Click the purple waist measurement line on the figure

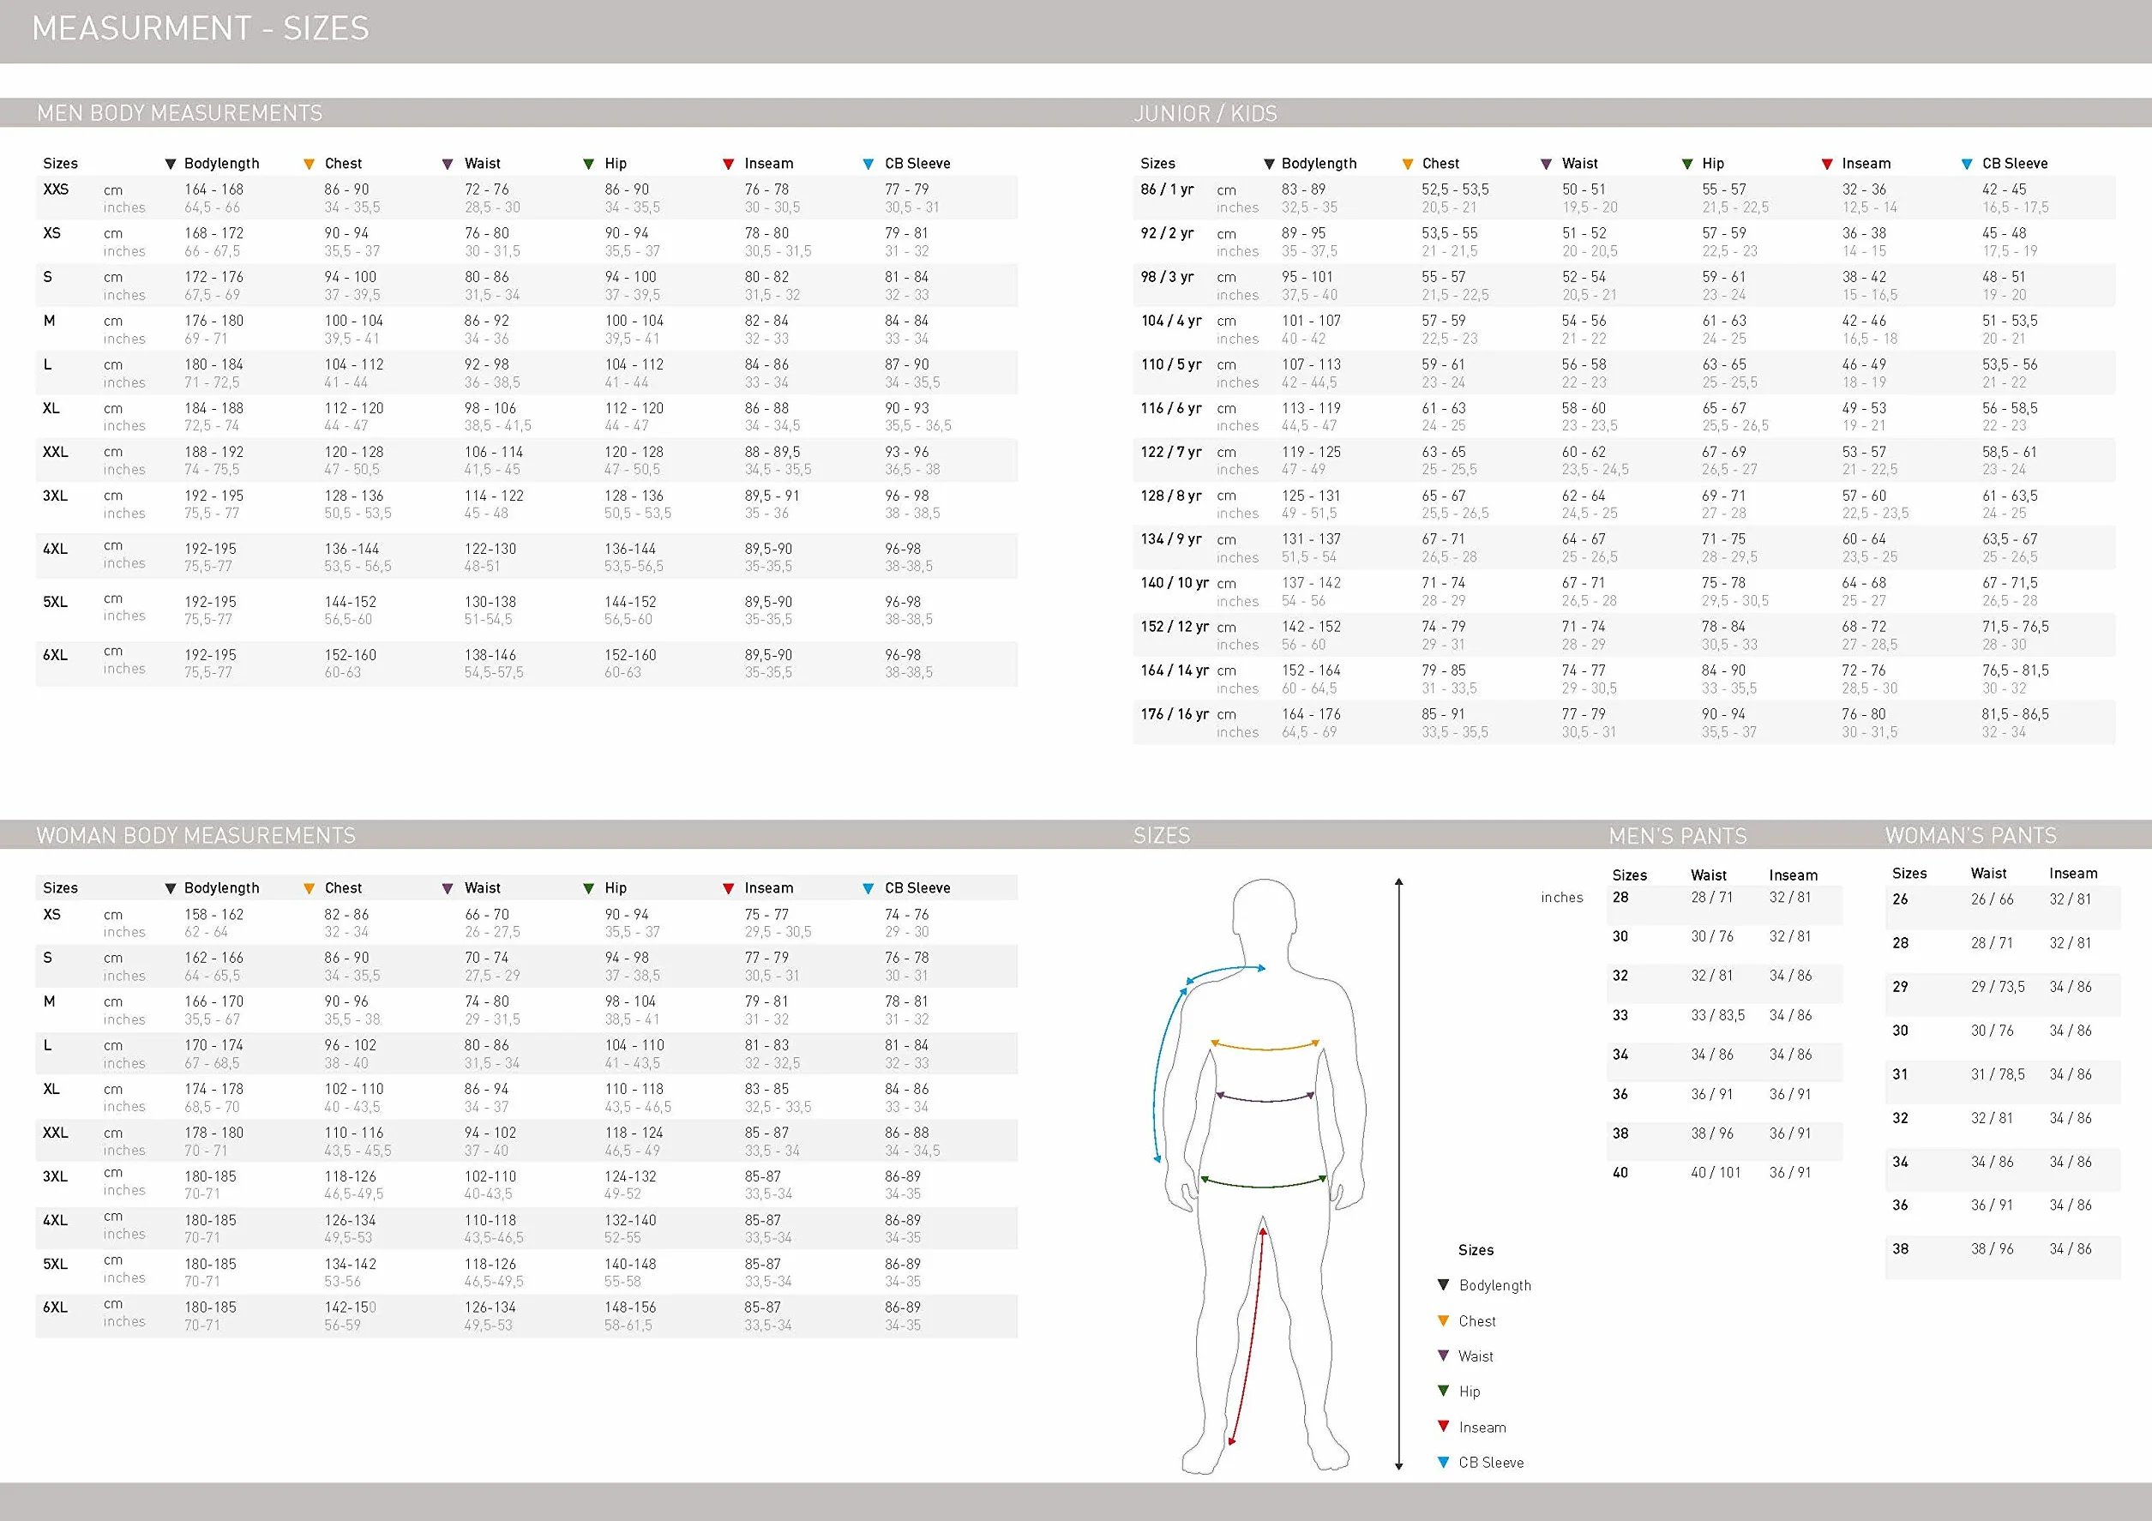pyautogui.click(x=1265, y=1097)
